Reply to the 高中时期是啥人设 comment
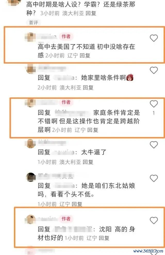165x255 pixels. [91, 13]
